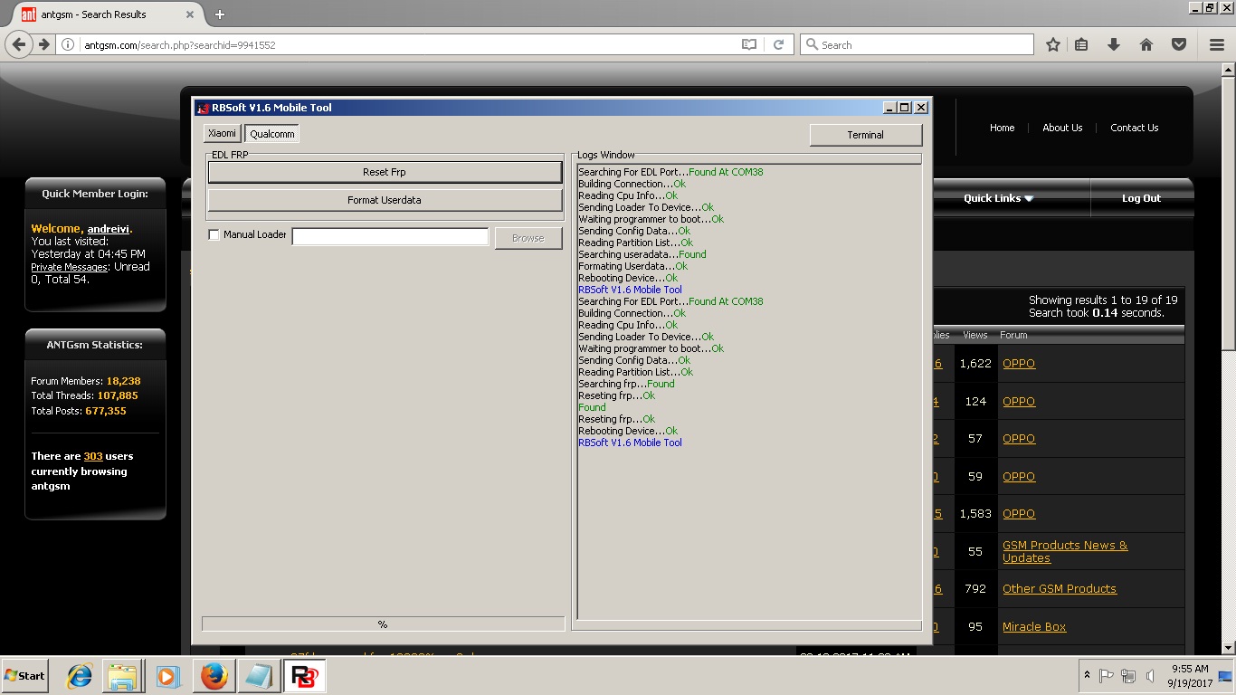The width and height of the screenshot is (1236, 695).
Task: Open Private Messages link
Action: point(70,267)
